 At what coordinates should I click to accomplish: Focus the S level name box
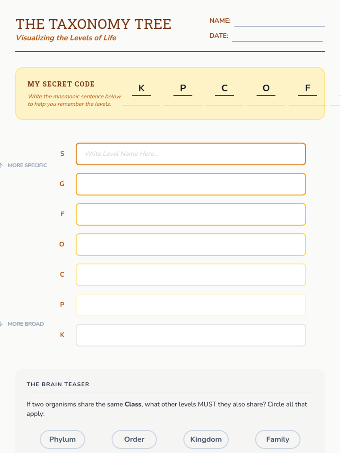pos(191,154)
